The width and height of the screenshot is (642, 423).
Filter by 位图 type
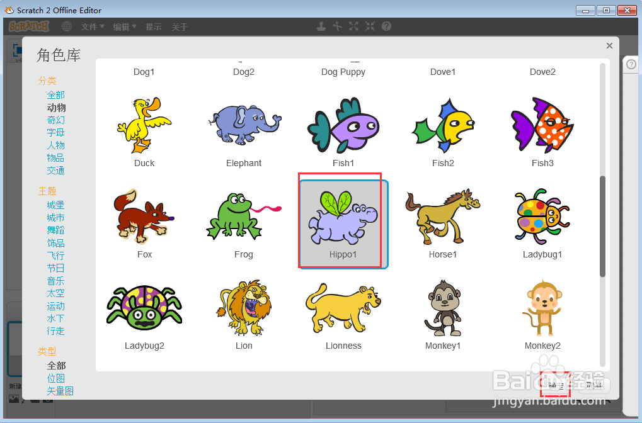point(56,378)
